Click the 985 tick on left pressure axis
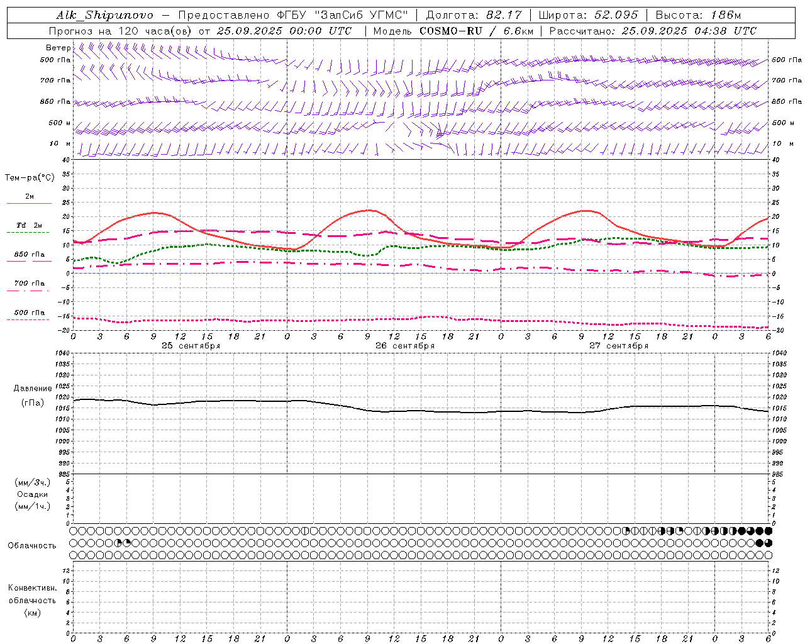 [x=63, y=474]
